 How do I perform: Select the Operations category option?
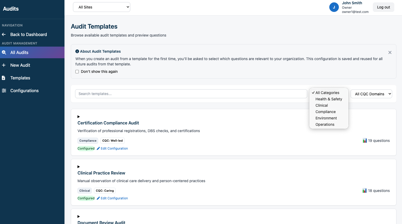[325, 124]
